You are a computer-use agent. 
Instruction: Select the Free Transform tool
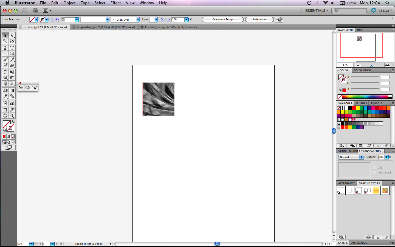pos(12,78)
